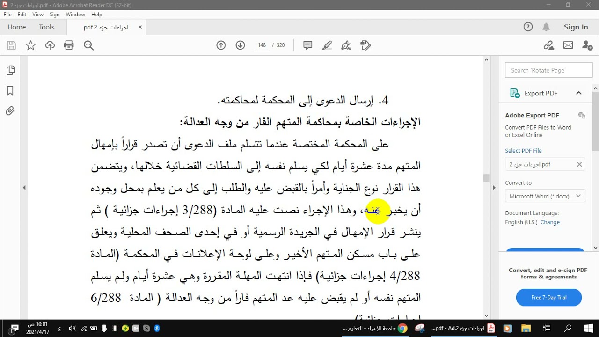This screenshot has width=599, height=337.
Task: Click the Select PDF File link
Action: point(523,151)
